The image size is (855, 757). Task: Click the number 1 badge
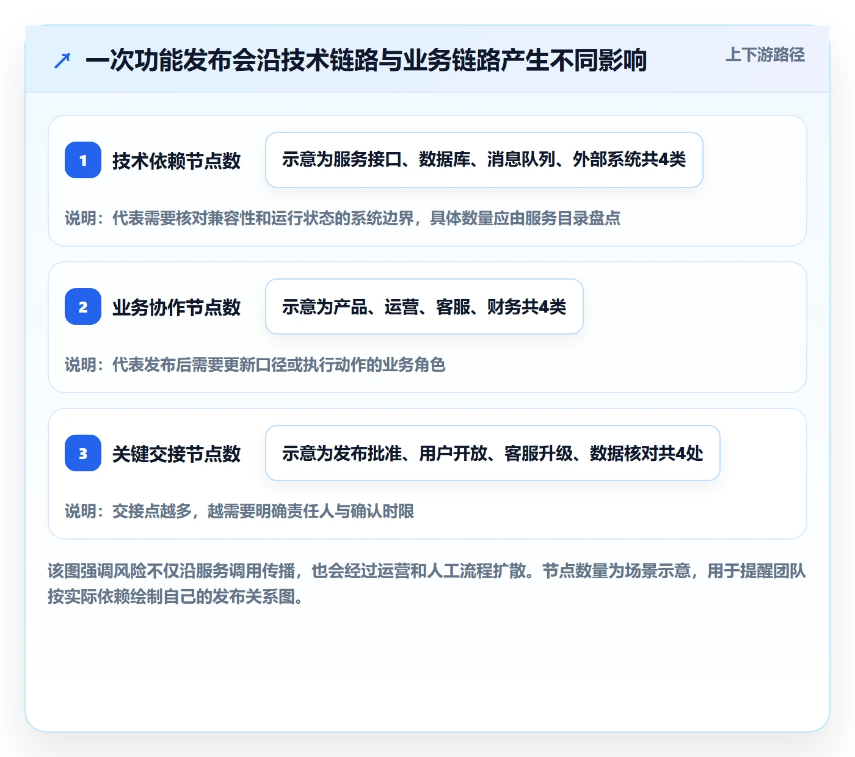(x=83, y=160)
